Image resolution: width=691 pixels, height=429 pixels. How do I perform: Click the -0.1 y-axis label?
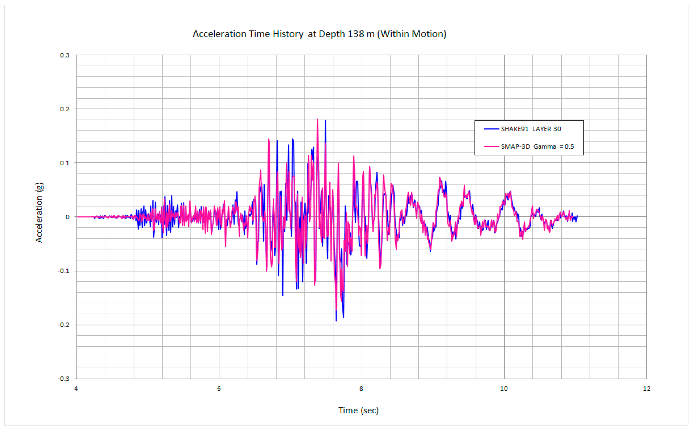pos(63,271)
